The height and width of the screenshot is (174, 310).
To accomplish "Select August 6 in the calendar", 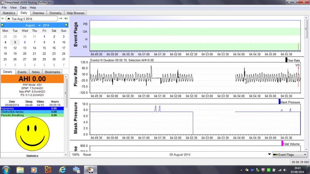I will point(25,42).
